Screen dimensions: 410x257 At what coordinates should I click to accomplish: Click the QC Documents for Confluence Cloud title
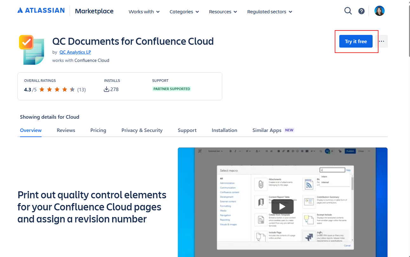click(133, 41)
